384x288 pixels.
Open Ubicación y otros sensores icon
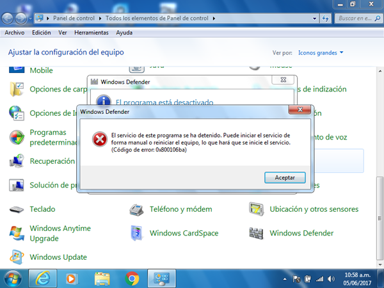256,209
